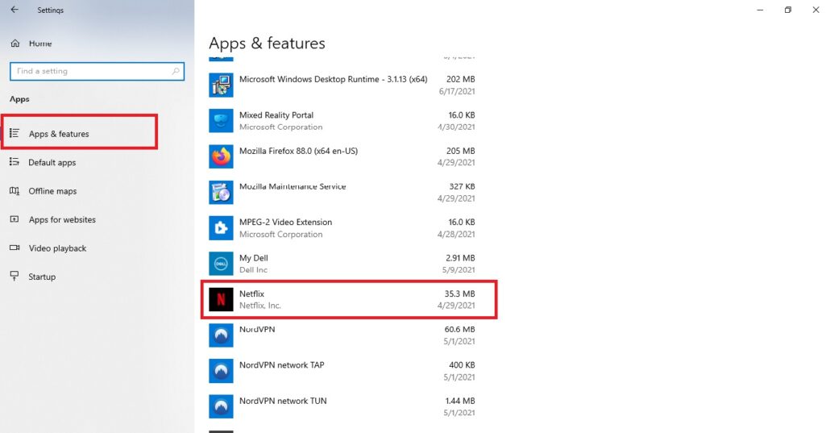Click the Netflix app icon

[221, 299]
